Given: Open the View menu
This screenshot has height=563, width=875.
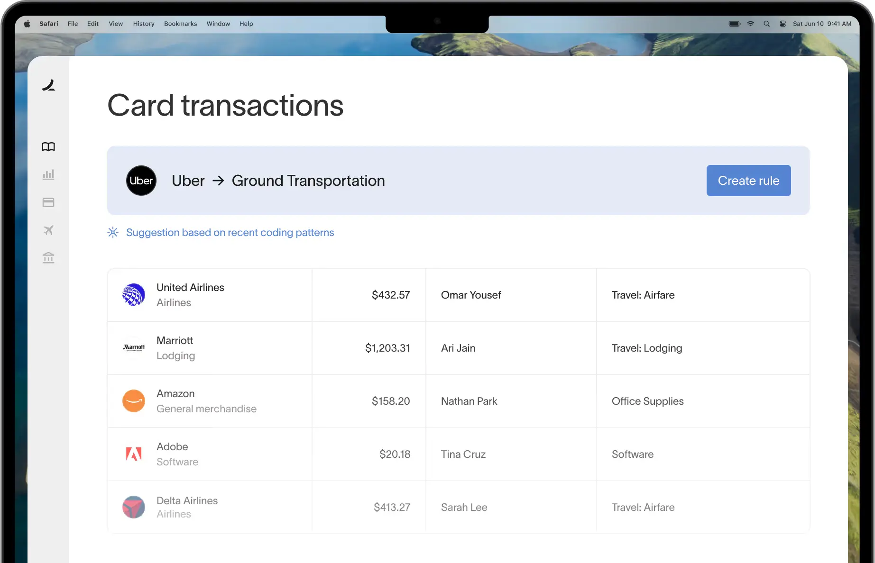Looking at the screenshot, I should (x=116, y=24).
